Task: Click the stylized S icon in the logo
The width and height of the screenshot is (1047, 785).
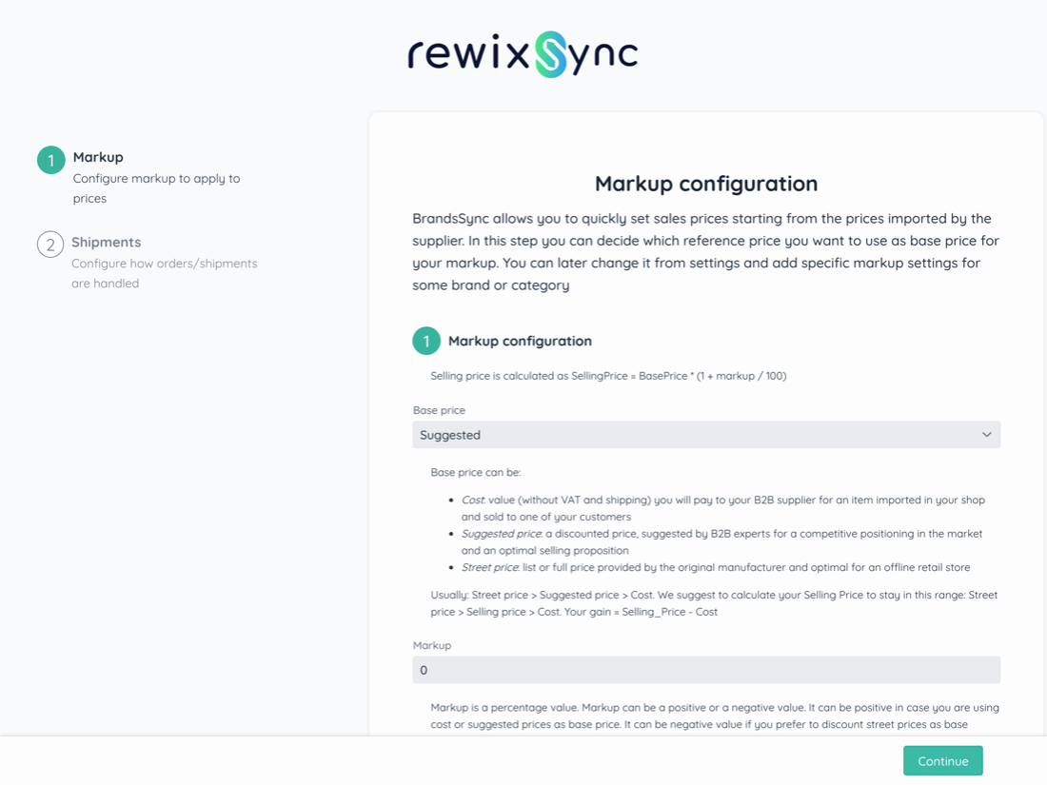Action: pyautogui.click(x=550, y=54)
